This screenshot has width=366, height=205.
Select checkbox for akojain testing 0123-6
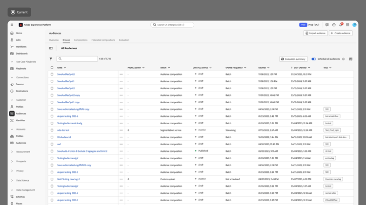coord(52,116)
